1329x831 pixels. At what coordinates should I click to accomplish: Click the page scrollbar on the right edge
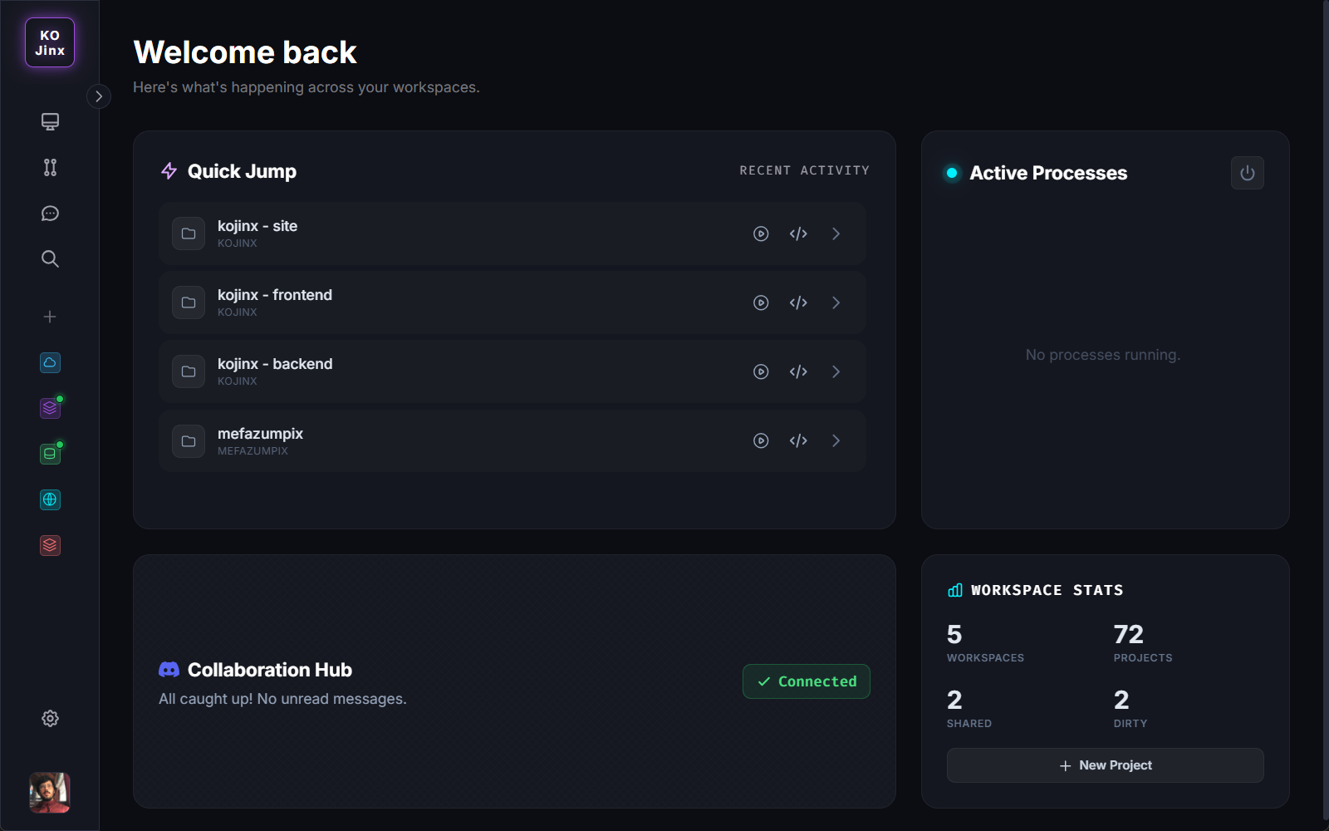1326,410
